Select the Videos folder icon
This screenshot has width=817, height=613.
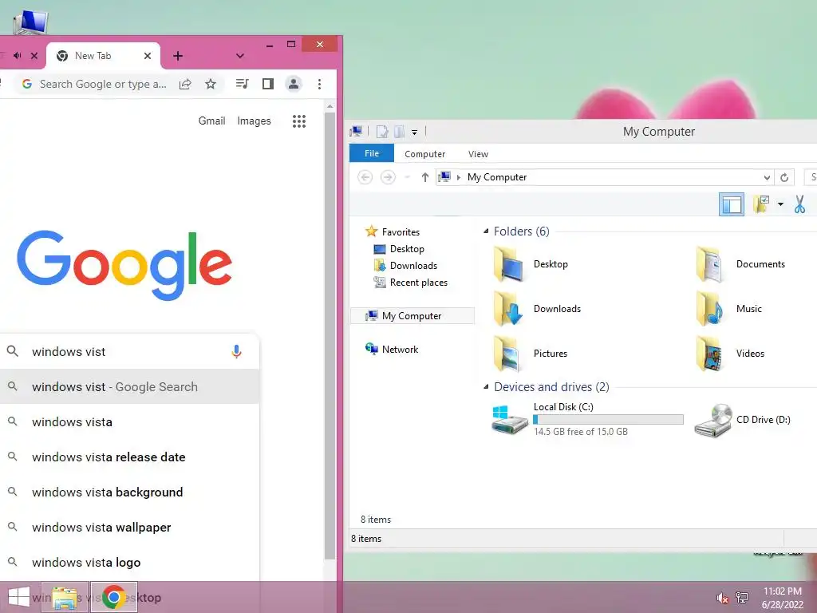pyautogui.click(x=709, y=354)
